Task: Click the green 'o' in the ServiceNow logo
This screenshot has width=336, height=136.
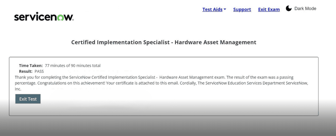Action: tap(61, 17)
